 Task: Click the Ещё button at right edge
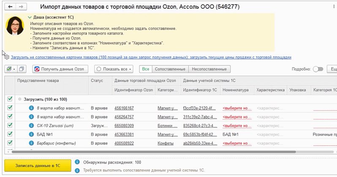pyautogui.click(x=332, y=69)
